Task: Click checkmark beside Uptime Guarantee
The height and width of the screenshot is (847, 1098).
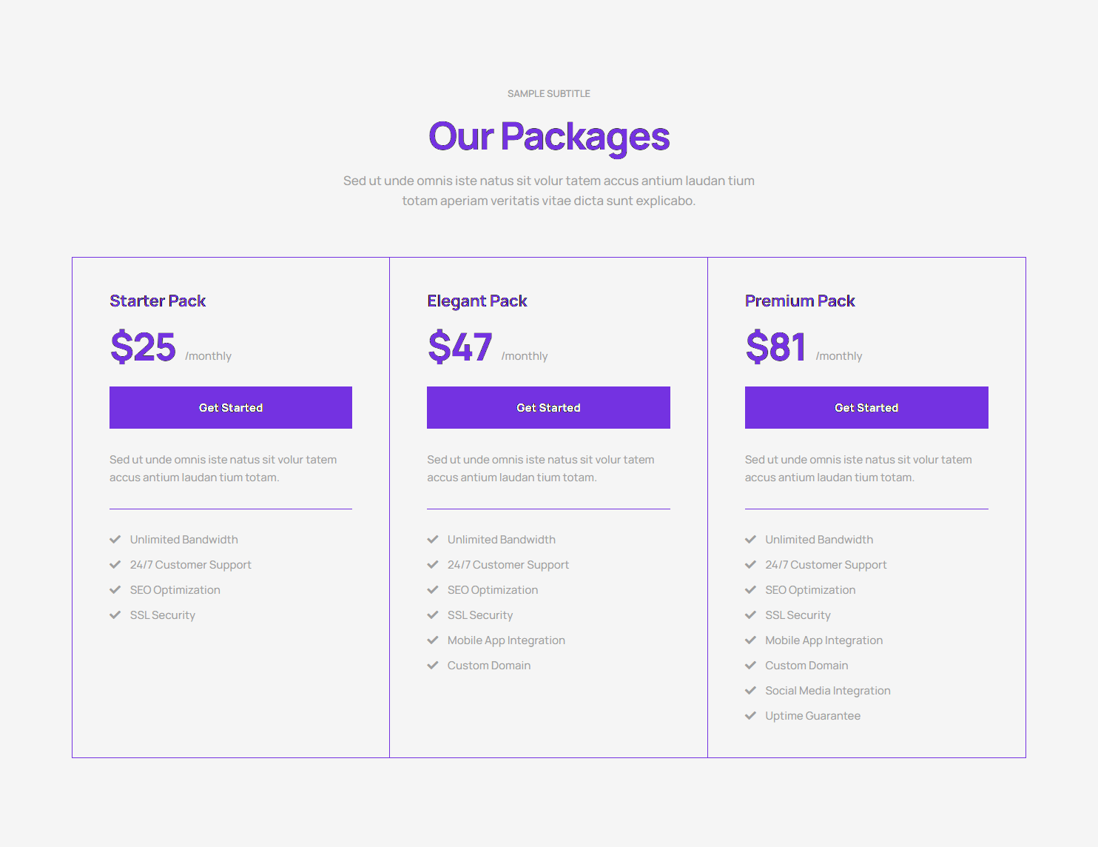Action: (x=750, y=716)
